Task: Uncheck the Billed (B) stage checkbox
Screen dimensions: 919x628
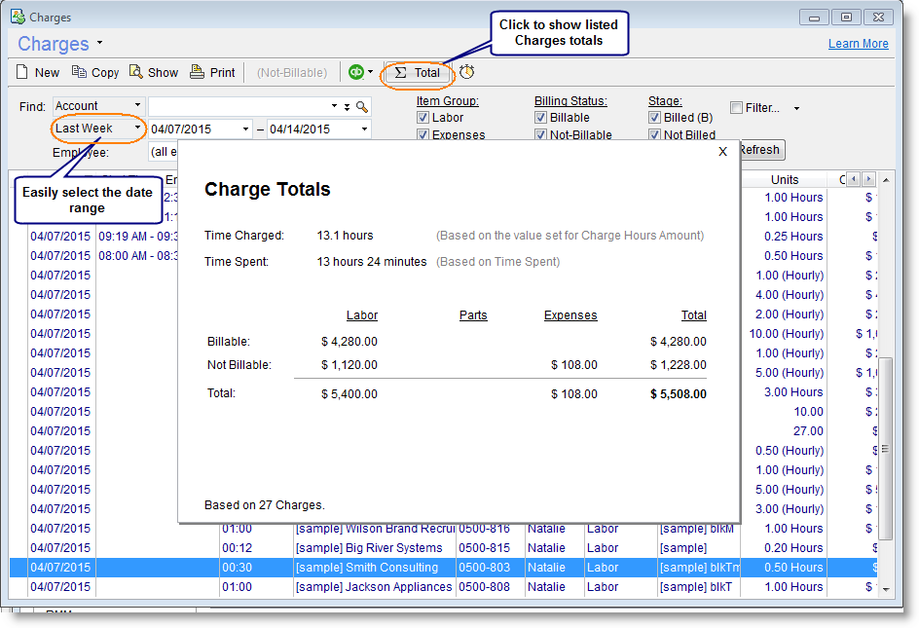Action: click(655, 117)
